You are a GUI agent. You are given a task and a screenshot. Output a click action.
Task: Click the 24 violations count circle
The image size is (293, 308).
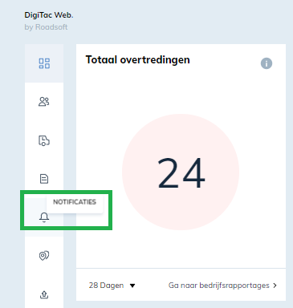pos(181,172)
